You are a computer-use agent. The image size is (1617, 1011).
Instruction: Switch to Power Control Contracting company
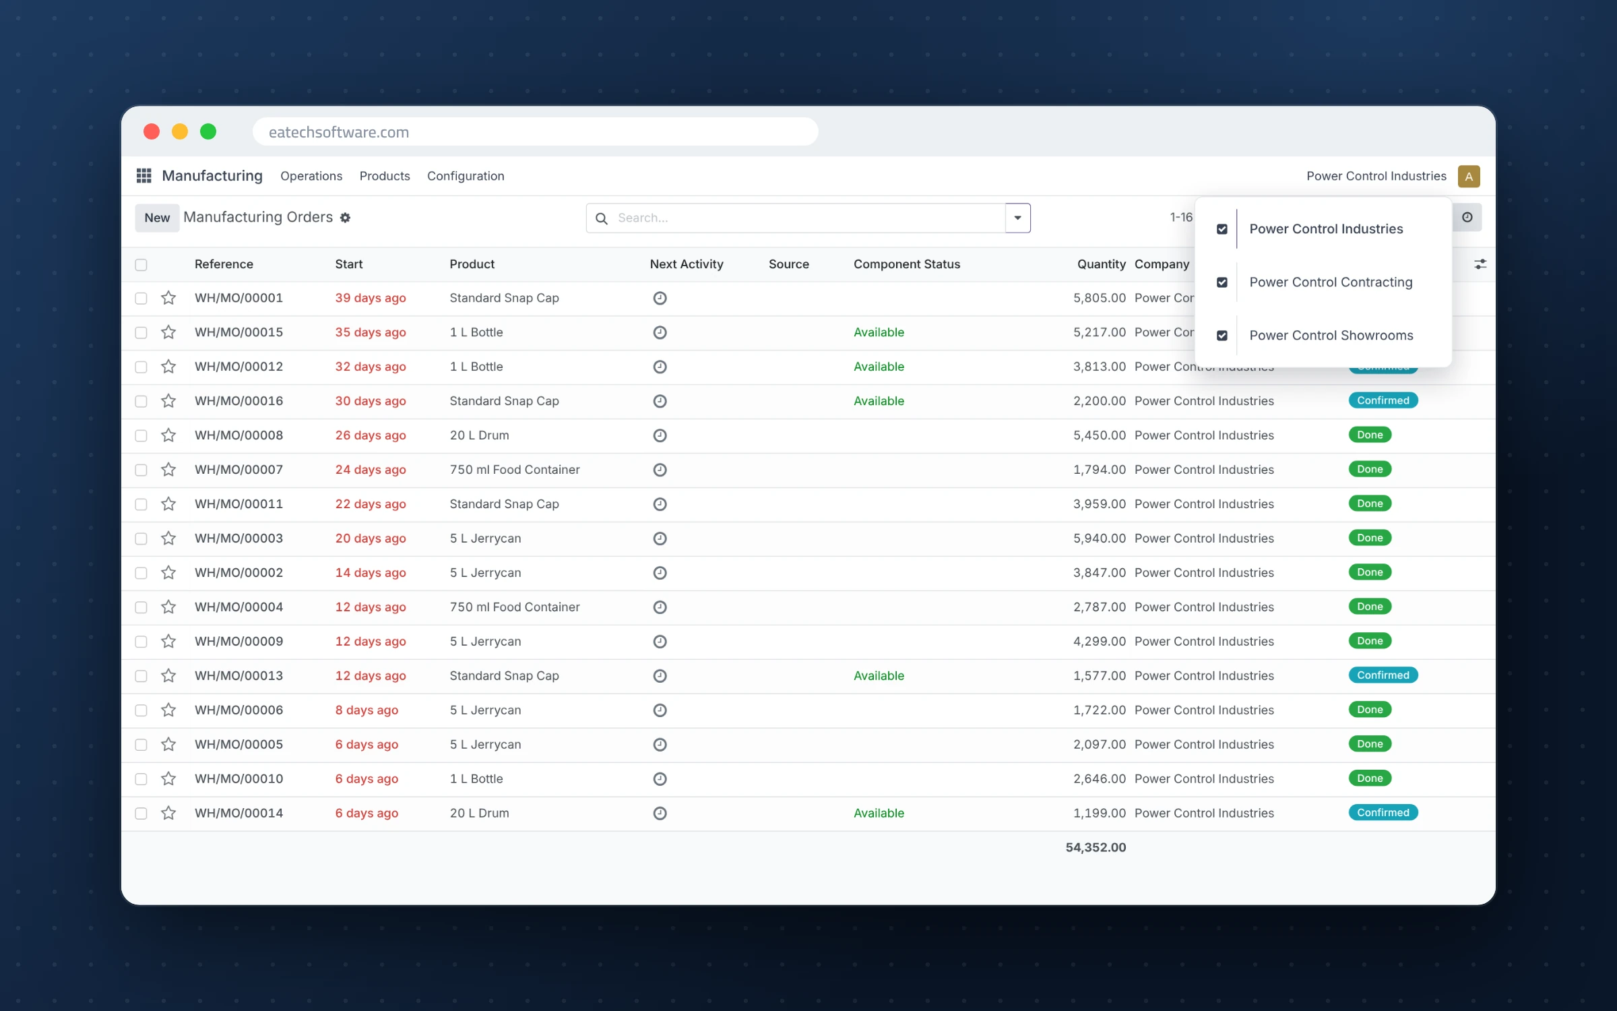tap(1331, 282)
